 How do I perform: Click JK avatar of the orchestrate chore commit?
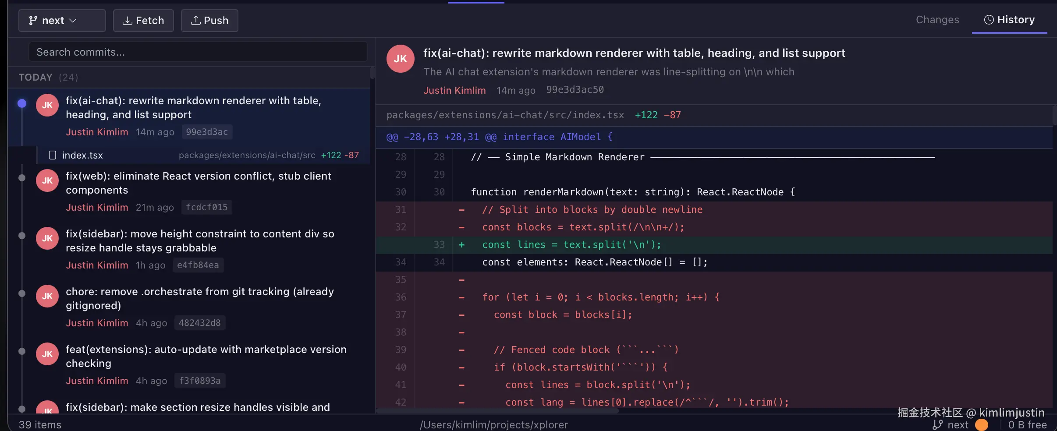(x=47, y=296)
